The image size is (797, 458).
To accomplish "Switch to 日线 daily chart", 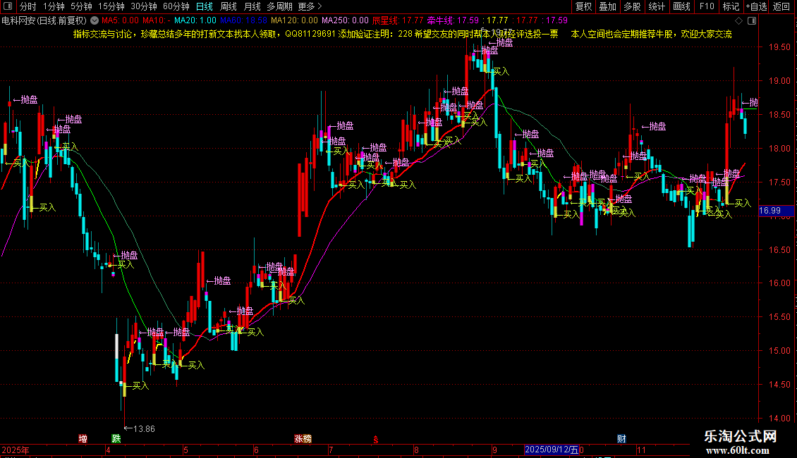I will 205,6.
